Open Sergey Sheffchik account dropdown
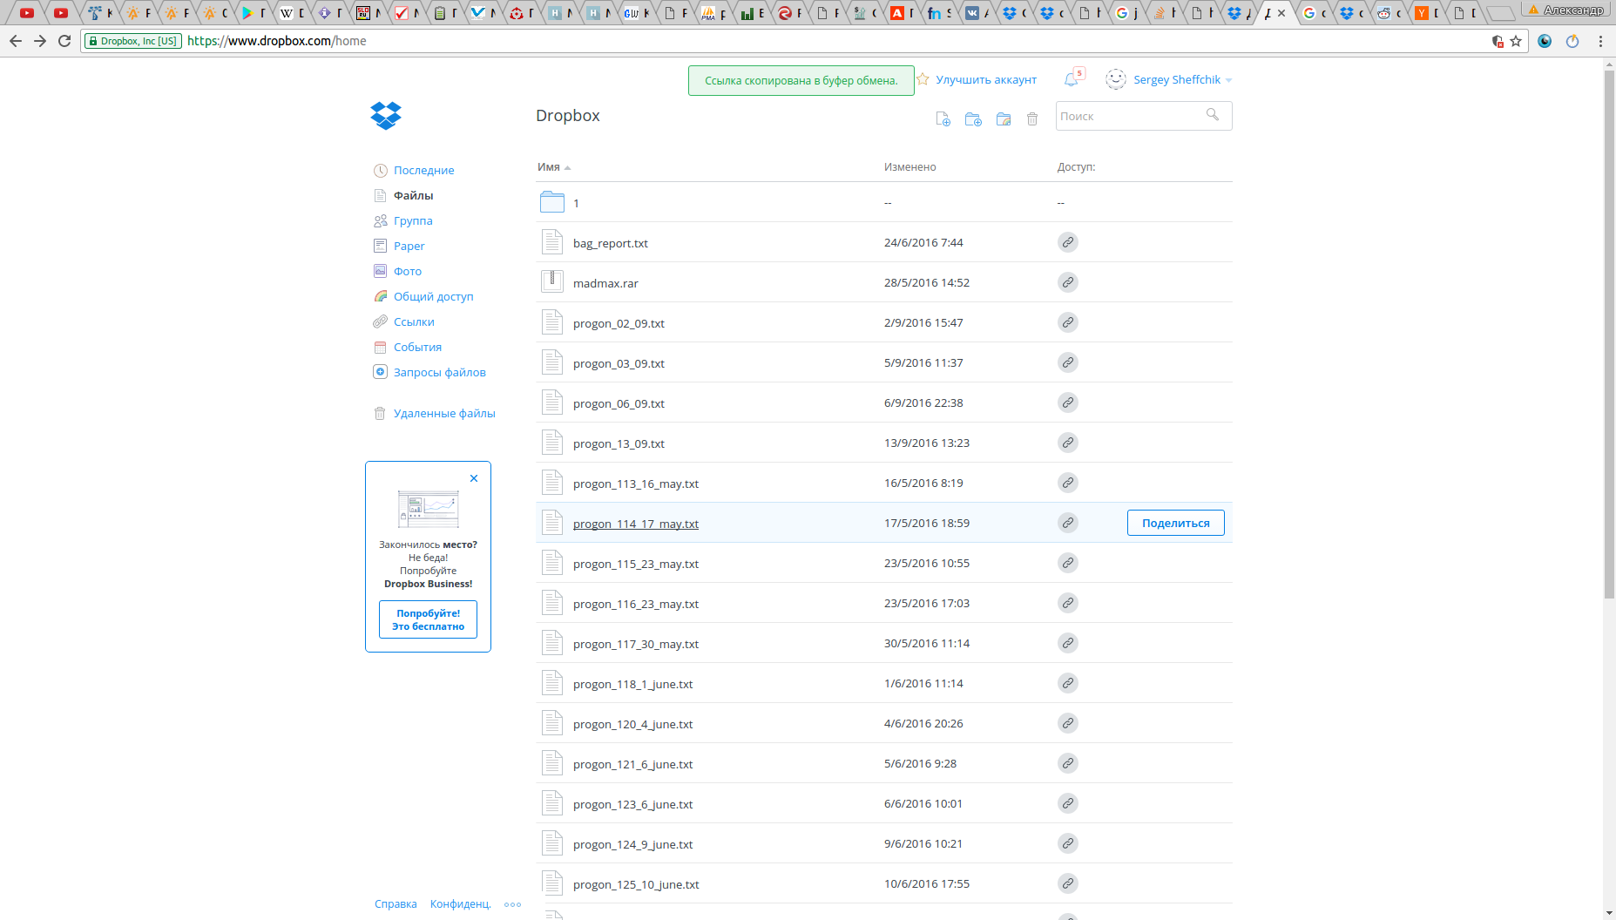1616x920 pixels. click(1183, 79)
